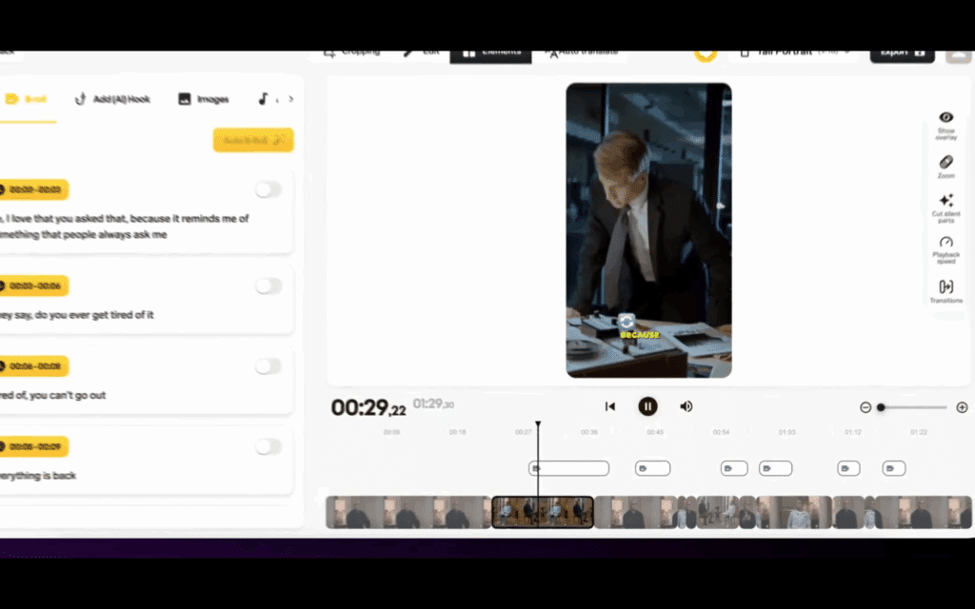Pause the video playback

647,406
